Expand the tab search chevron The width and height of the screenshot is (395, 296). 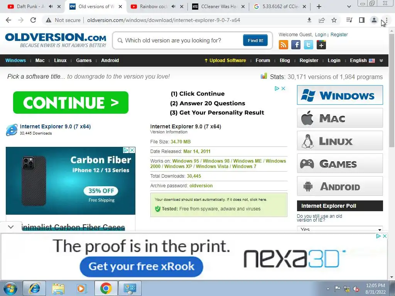point(349,7)
